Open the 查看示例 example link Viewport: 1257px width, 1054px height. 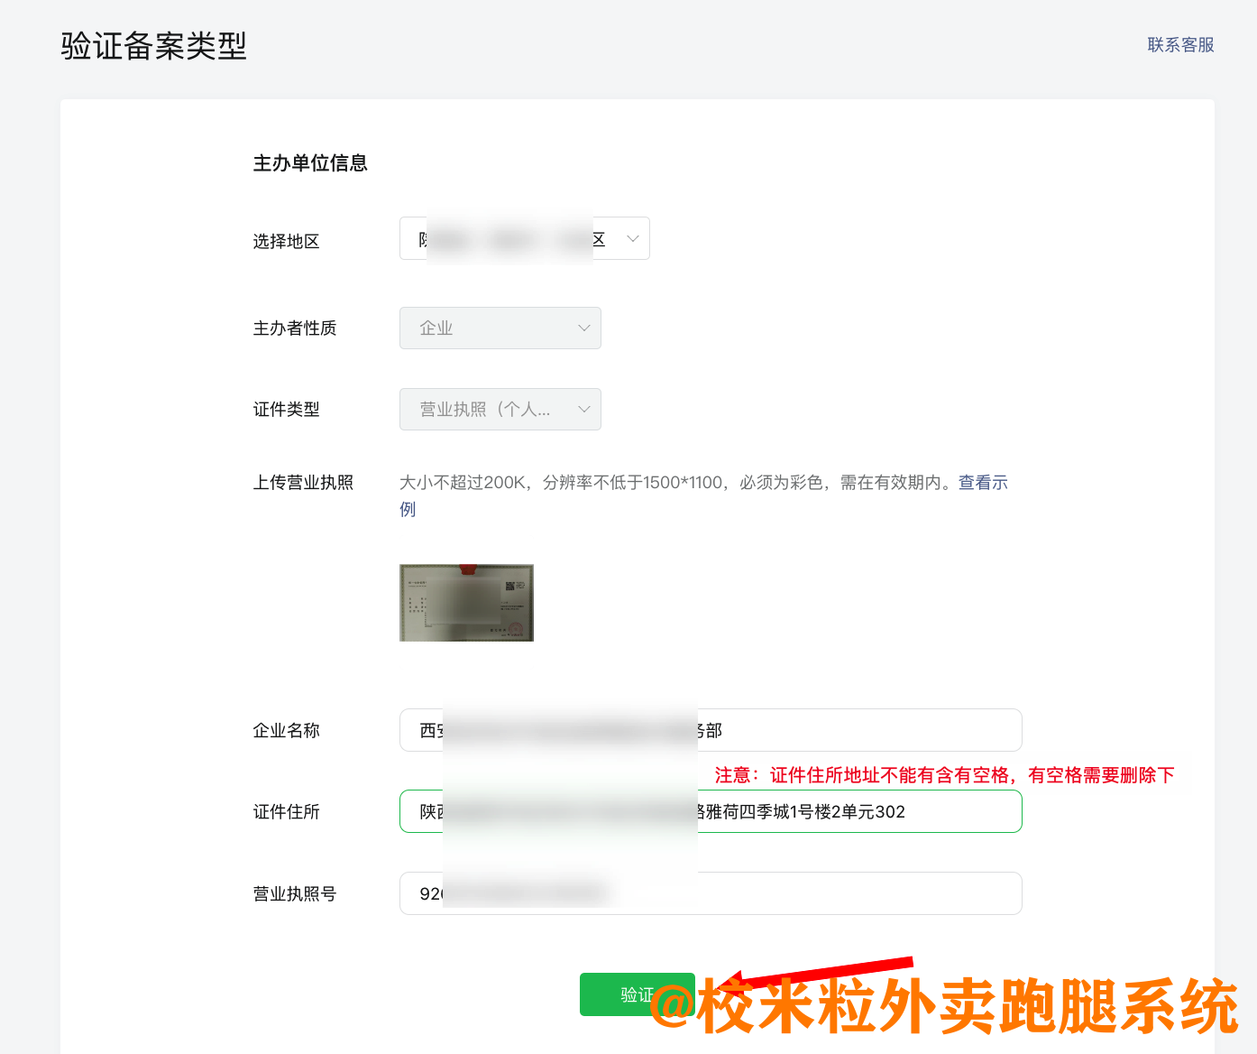pyautogui.click(x=982, y=483)
